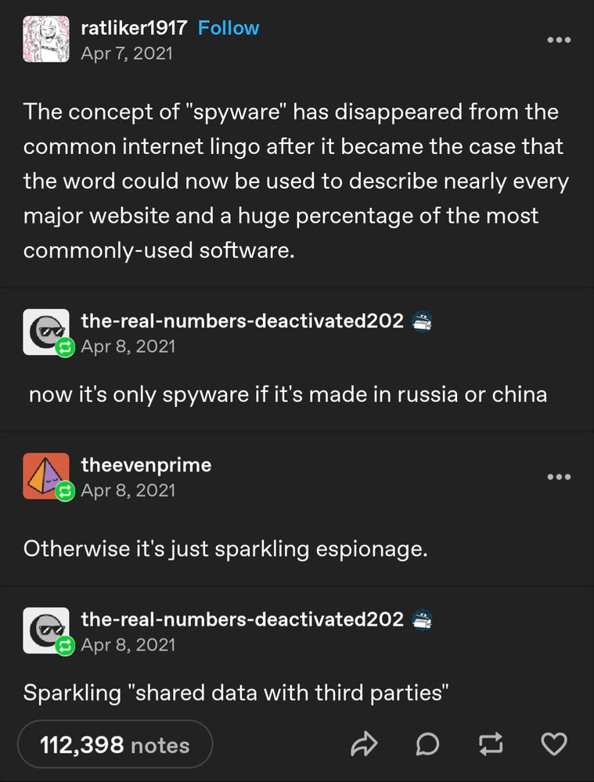Open options menu on ratliker1917's post
Viewport: 594px width, 782px height.
pos(559,40)
